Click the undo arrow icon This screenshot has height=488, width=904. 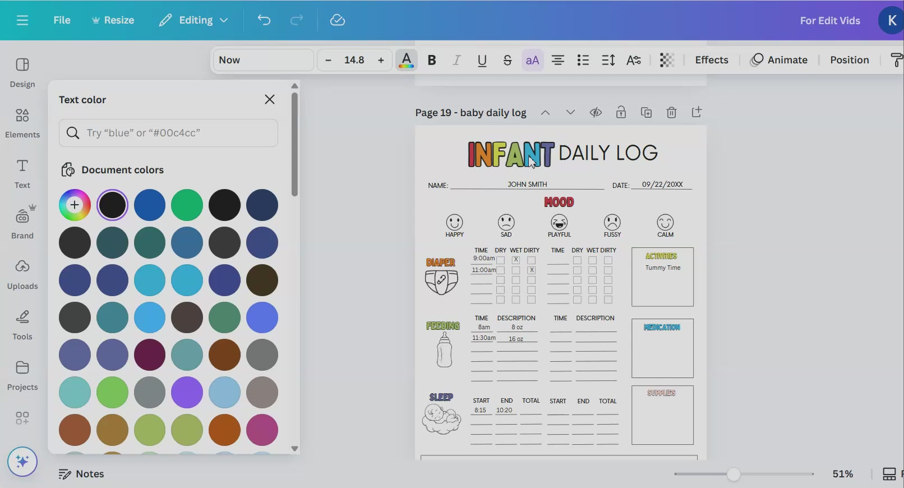(x=264, y=20)
